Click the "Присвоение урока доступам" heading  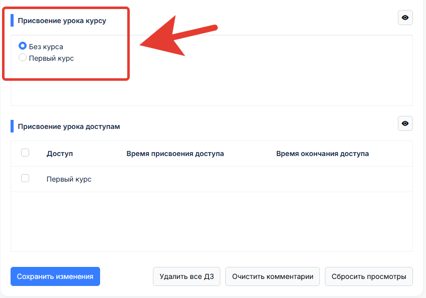69,126
